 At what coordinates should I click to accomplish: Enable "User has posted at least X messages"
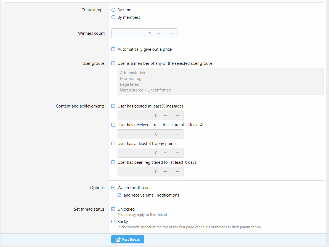113,106
